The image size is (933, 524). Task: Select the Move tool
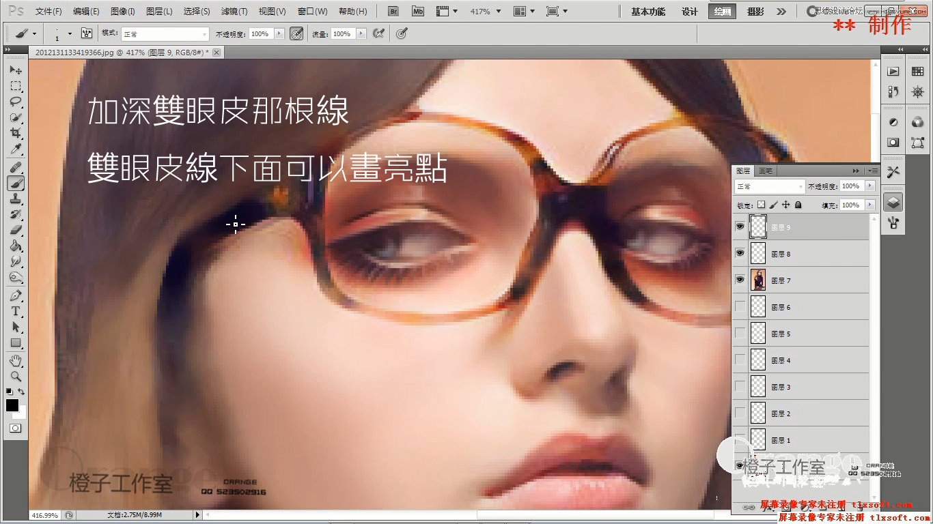click(15, 70)
